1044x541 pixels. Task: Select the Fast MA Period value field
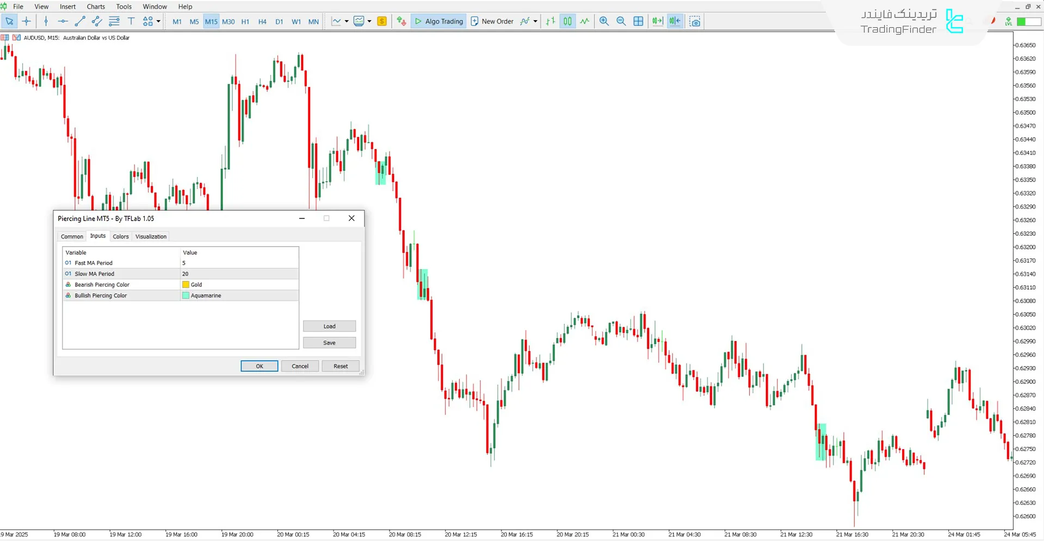click(x=239, y=263)
